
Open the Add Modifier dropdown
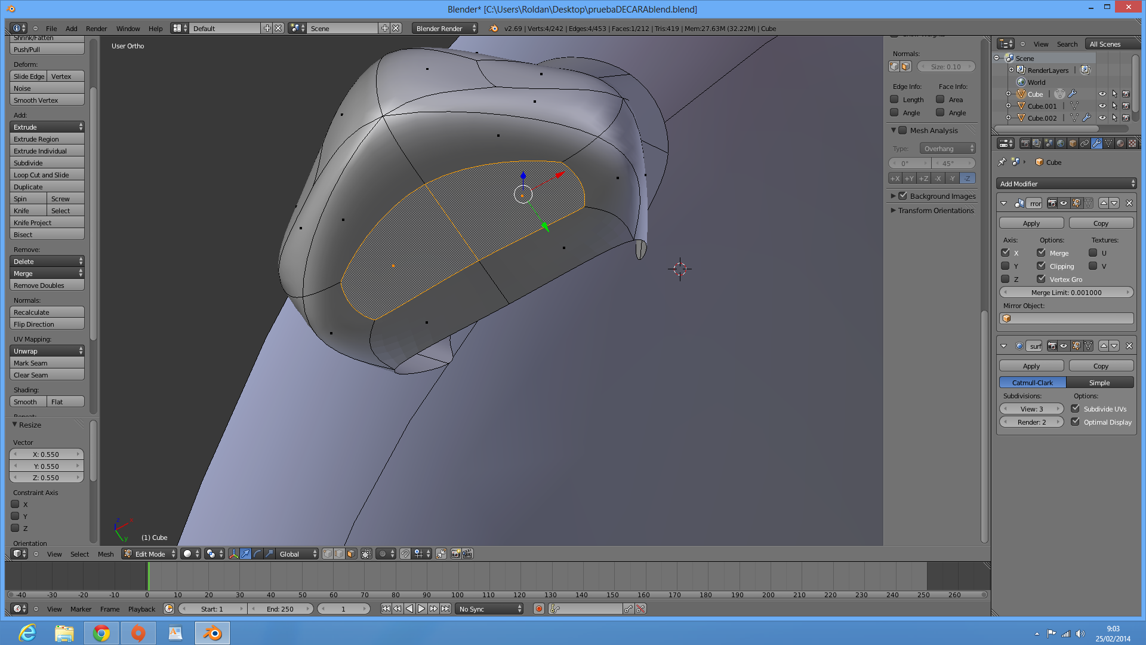1067,184
